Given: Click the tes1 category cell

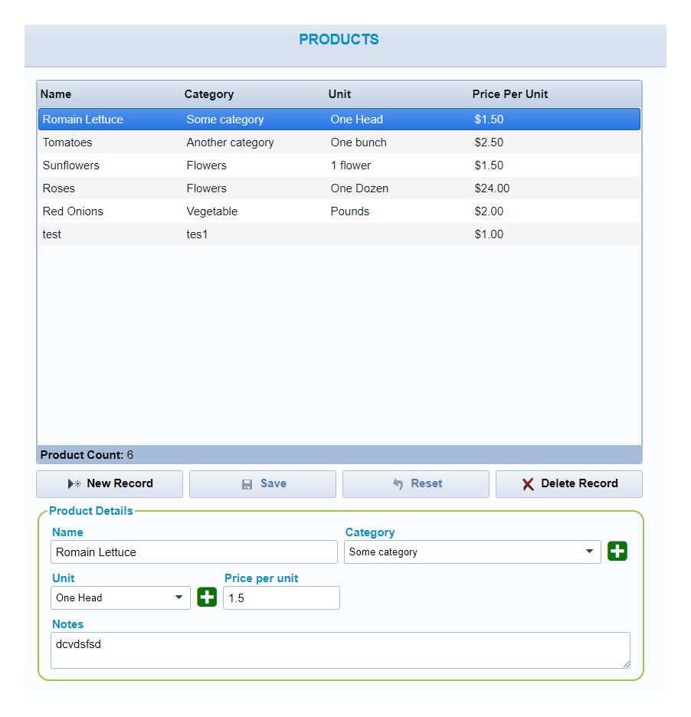Looking at the screenshot, I should click(x=197, y=234).
